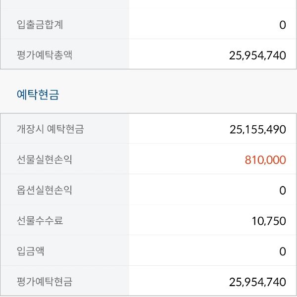This screenshot has width=297, height=297.
Task: Tap the 평가예탁현금 value 25,954,740
Action: 257,282
